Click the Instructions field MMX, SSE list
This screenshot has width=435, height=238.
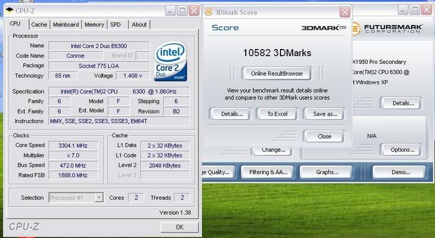click(x=119, y=121)
